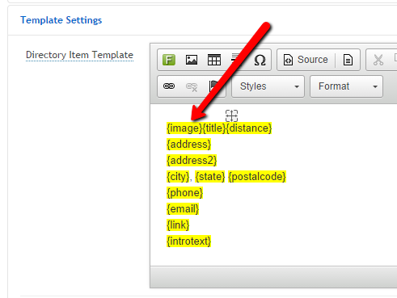This screenshot has width=397, height=298.
Task: Click the editor bottom status bar
Action: [x=273, y=277]
